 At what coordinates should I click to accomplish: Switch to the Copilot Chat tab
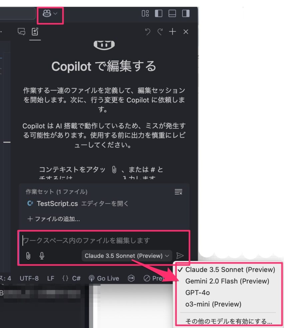[21, 32]
